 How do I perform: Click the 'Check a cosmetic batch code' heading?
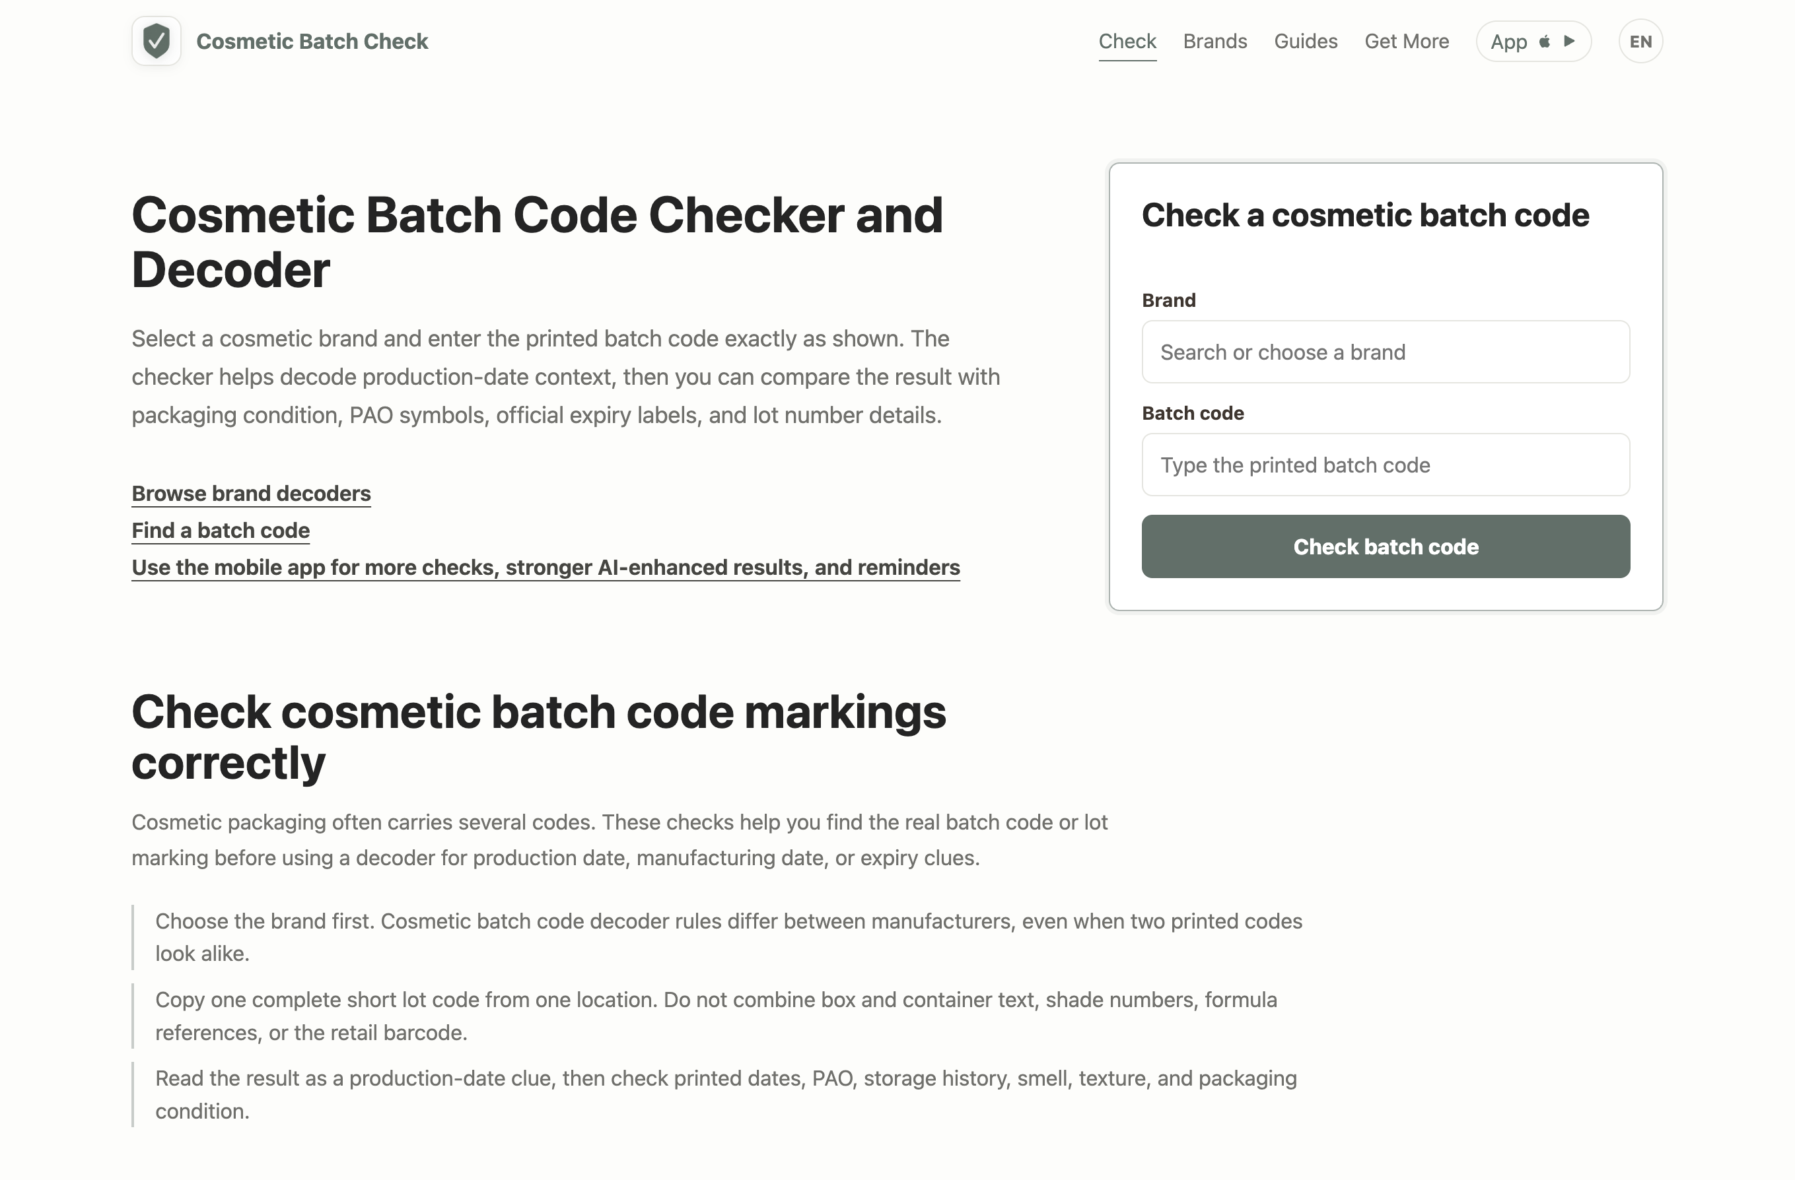(1365, 216)
